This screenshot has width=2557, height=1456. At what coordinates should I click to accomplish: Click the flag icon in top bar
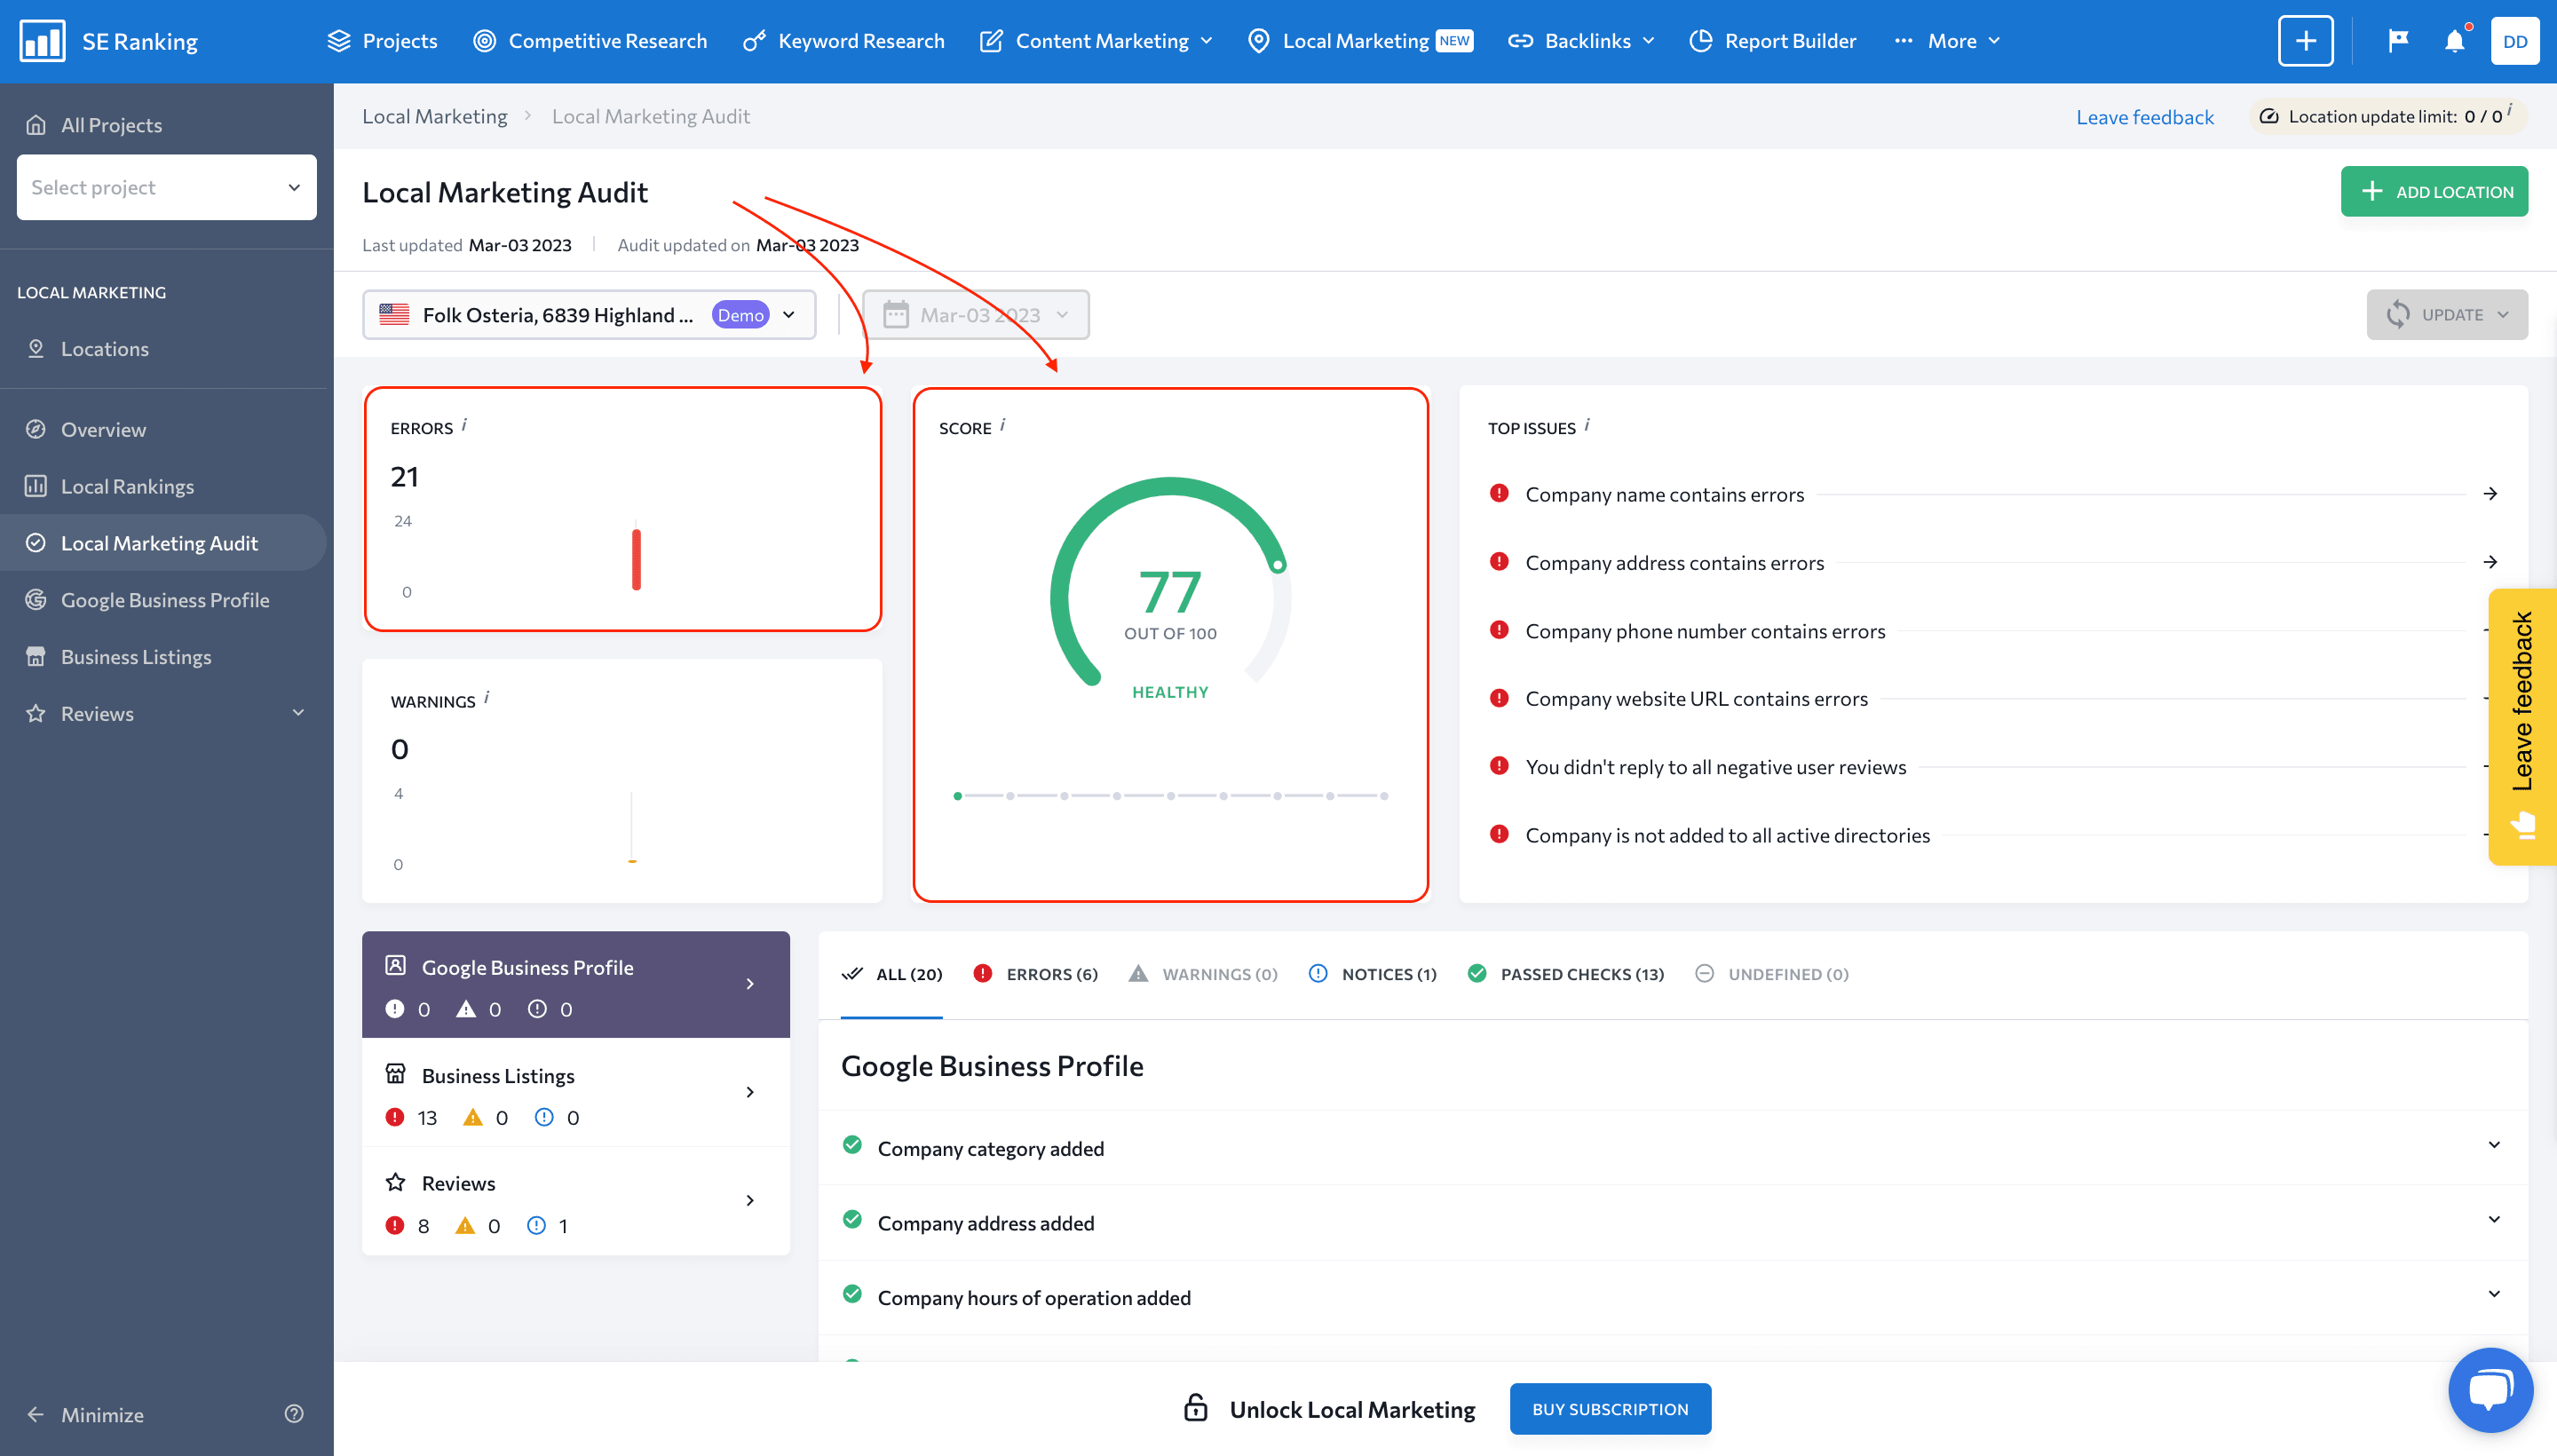tap(2398, 41)
